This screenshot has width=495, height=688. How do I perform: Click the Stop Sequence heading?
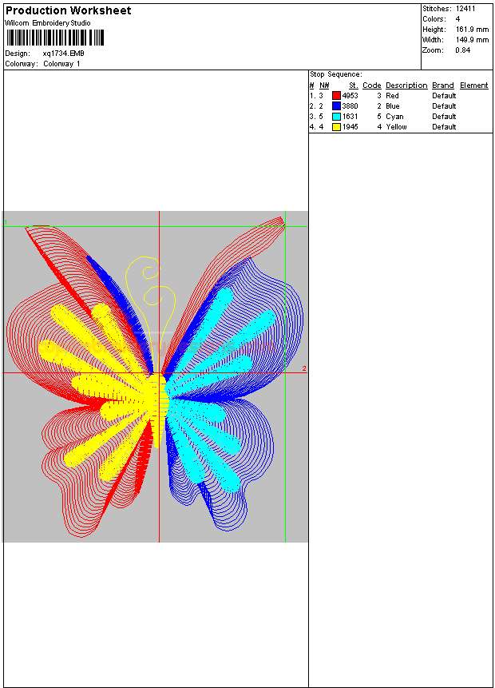coord(336,74)
